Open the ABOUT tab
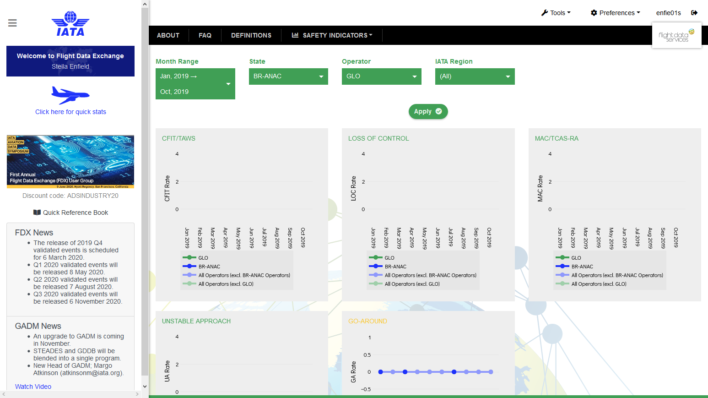The width and height of the screenshot is (708, 398). (168, 35)
